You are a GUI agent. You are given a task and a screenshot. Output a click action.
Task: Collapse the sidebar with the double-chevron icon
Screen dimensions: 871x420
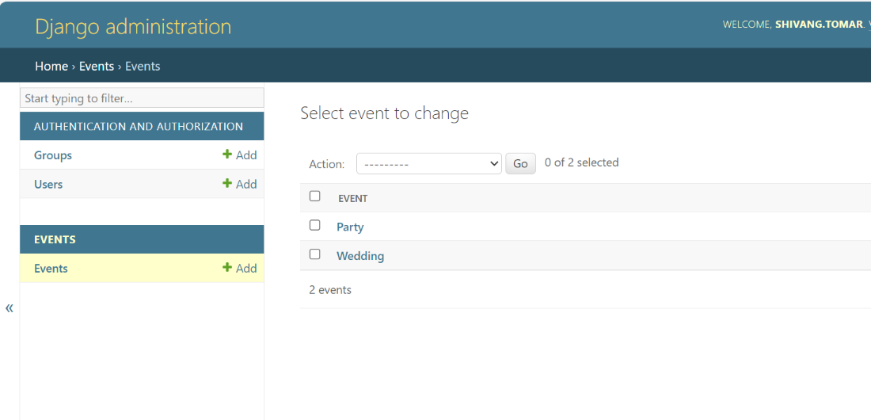(x=10, y=308)
